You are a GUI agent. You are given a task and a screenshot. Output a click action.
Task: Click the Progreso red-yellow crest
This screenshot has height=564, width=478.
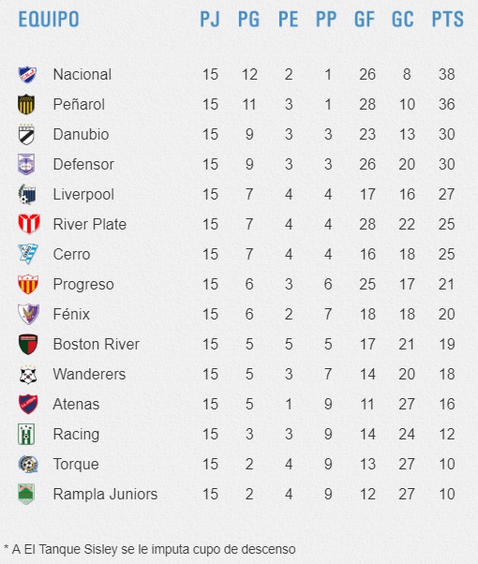[28, 284]
